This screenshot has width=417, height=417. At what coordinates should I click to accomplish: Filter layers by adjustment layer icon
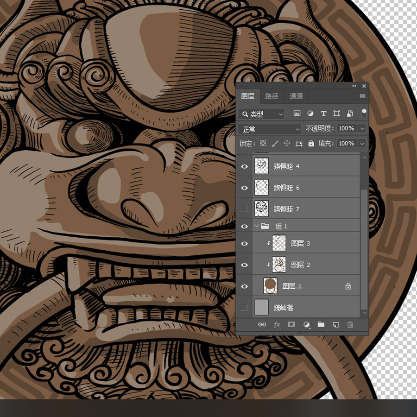(x=310, y=114)
